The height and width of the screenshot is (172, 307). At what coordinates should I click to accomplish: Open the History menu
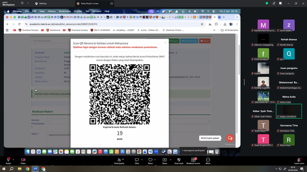(x=52, y=11)
